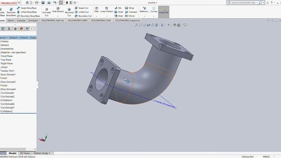The width and height of the screenshot is (281, 158).
Task: Open the SOLIDWORKS Add-Ins tab
Action: (x=53, y=21)
